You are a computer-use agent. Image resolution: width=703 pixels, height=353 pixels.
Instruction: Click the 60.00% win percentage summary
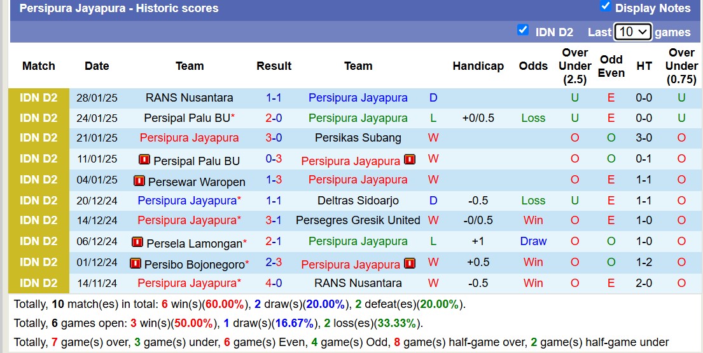[x=224, y=305]
